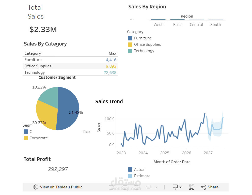Click the 22,638 max value
Image resolution: width=252 pixels, height=195 pixels.
pyautogui.click(x=110, y=72)
